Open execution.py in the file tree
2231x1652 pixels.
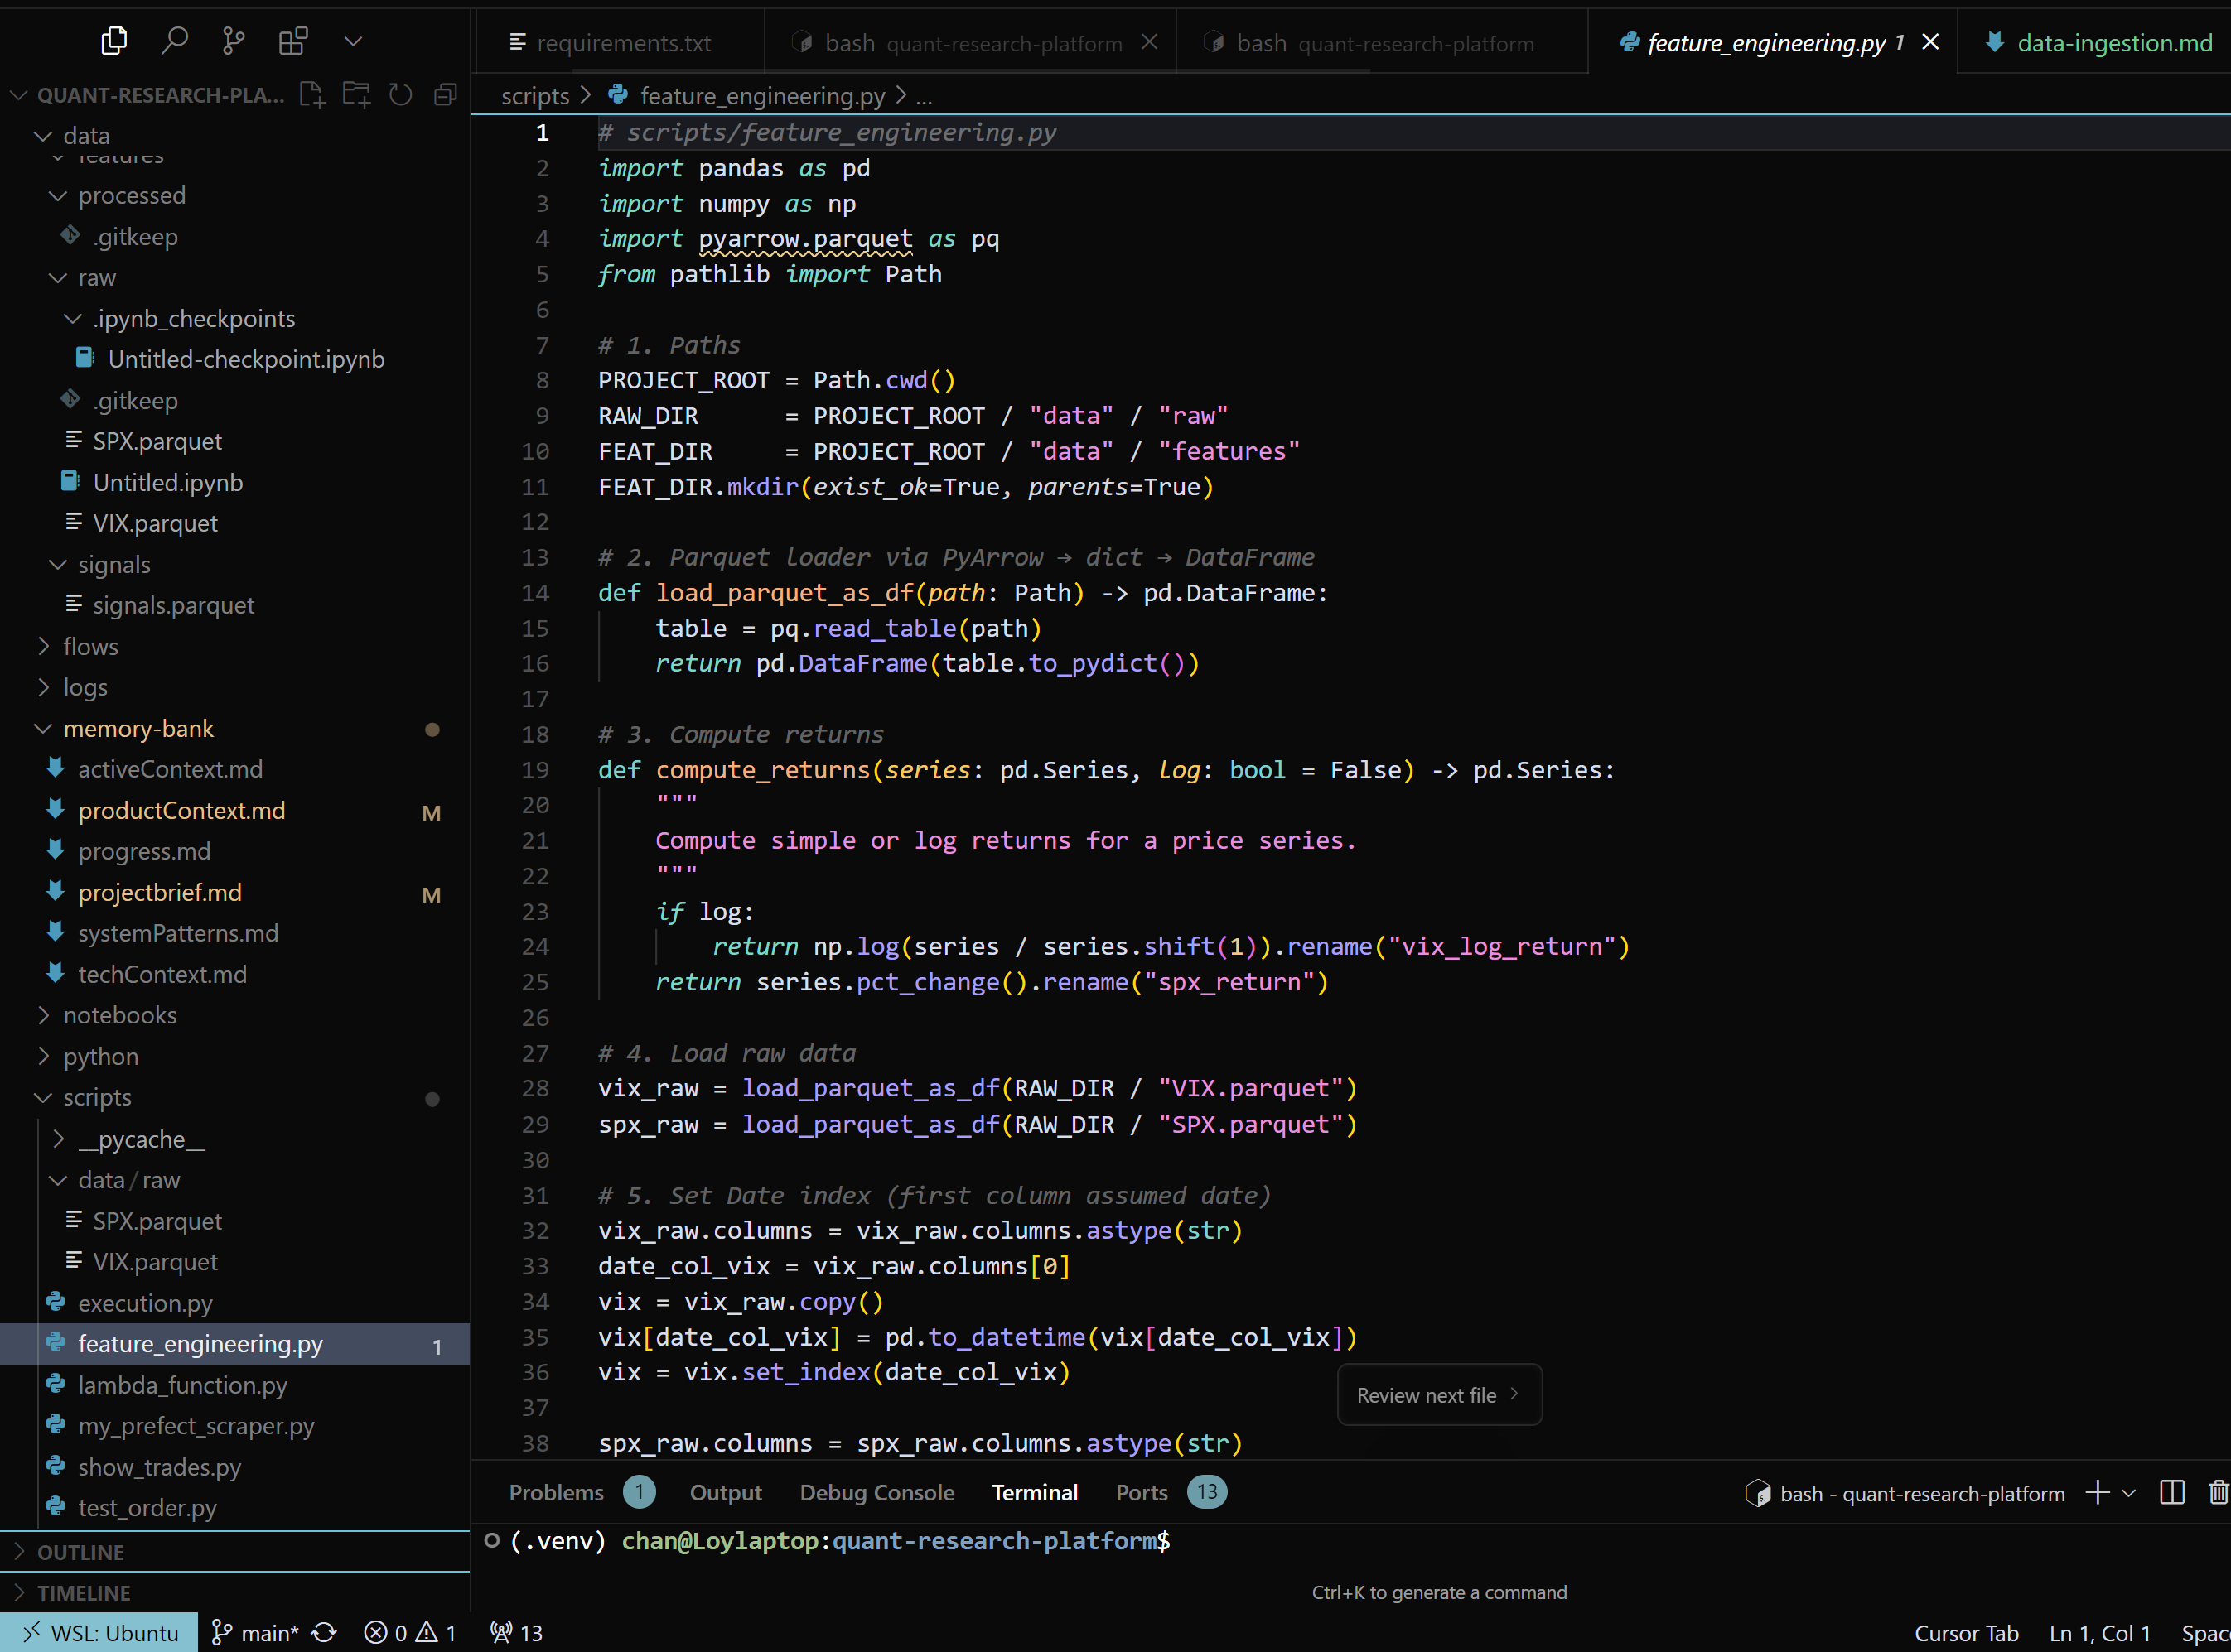point(145,1303)
